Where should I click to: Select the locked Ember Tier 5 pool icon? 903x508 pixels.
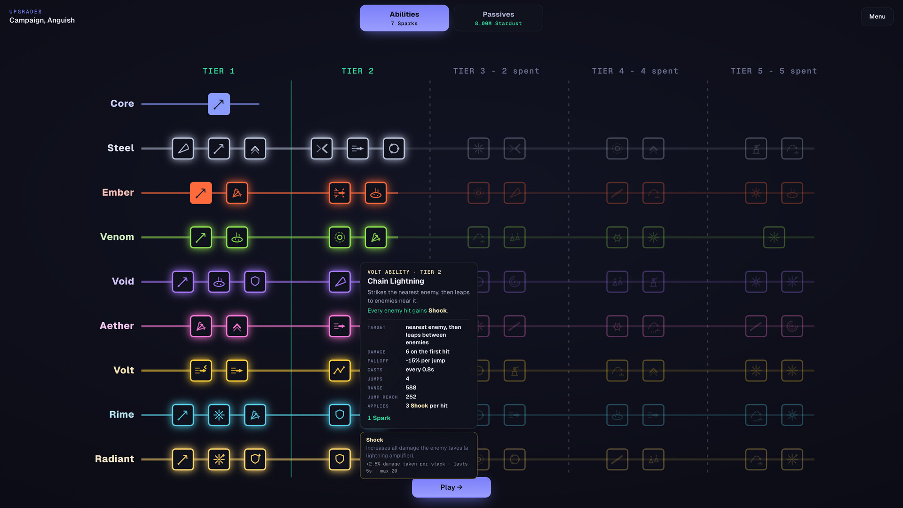(x=792, y=193)
